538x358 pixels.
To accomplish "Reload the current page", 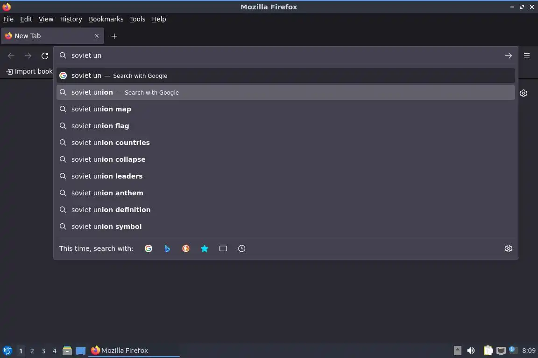I will click(45, 55).
